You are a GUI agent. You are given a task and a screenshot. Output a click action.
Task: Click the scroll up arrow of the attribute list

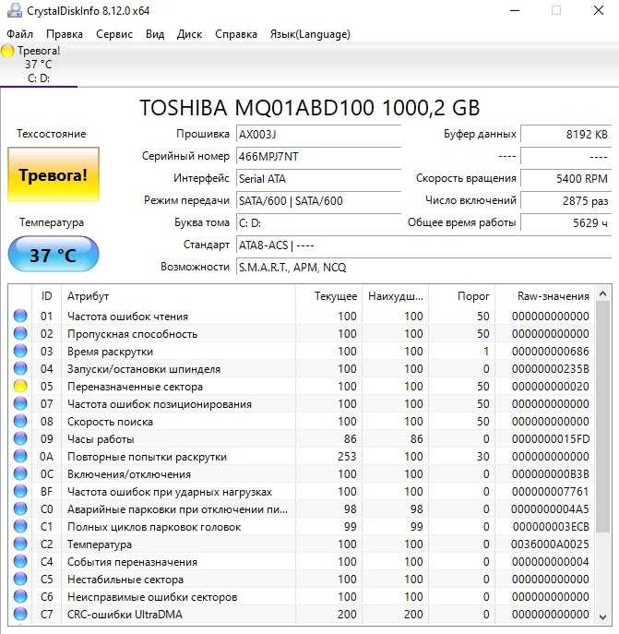(x=602, y=294)
